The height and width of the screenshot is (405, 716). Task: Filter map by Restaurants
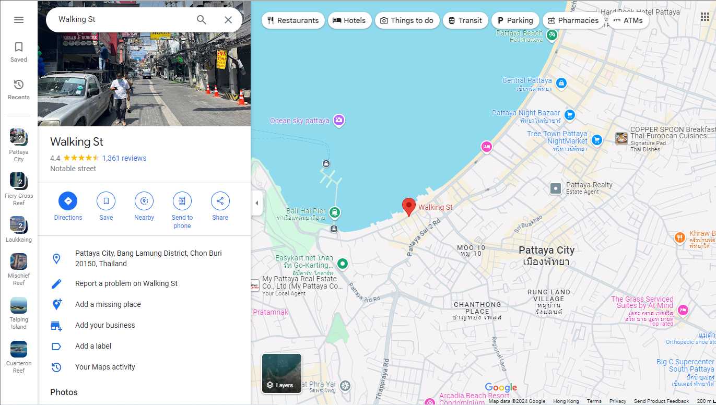click(293, 20)
